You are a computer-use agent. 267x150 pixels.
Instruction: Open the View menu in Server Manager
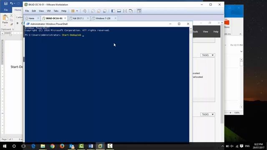tap(205, 32)
